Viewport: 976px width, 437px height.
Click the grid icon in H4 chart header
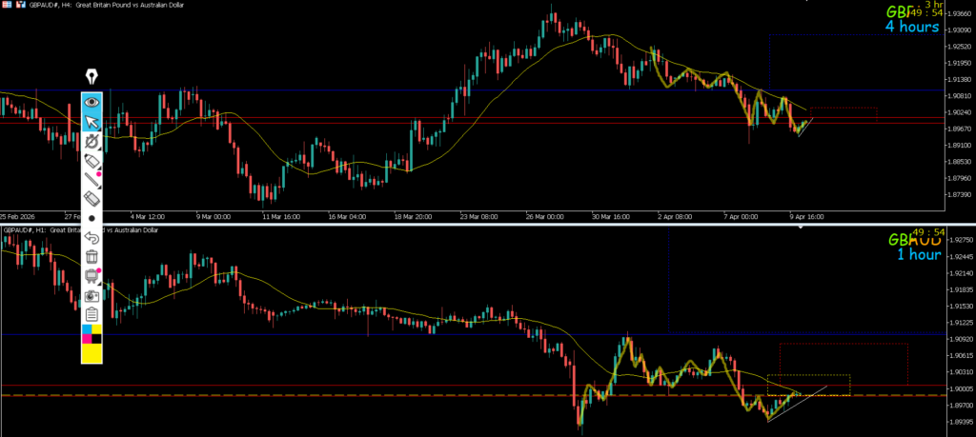tap(8, 4)
